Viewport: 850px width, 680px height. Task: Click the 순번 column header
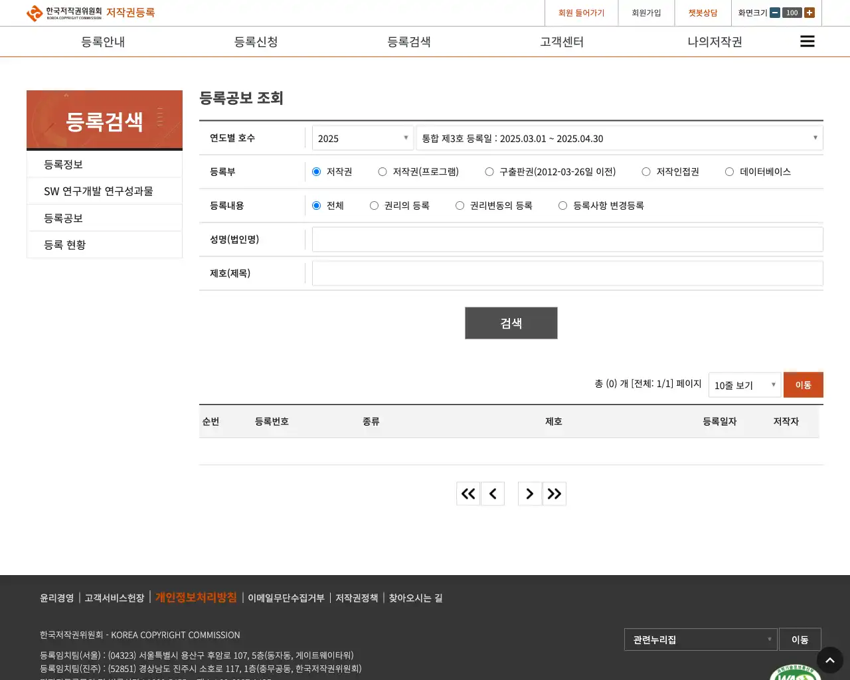(211, 421)
